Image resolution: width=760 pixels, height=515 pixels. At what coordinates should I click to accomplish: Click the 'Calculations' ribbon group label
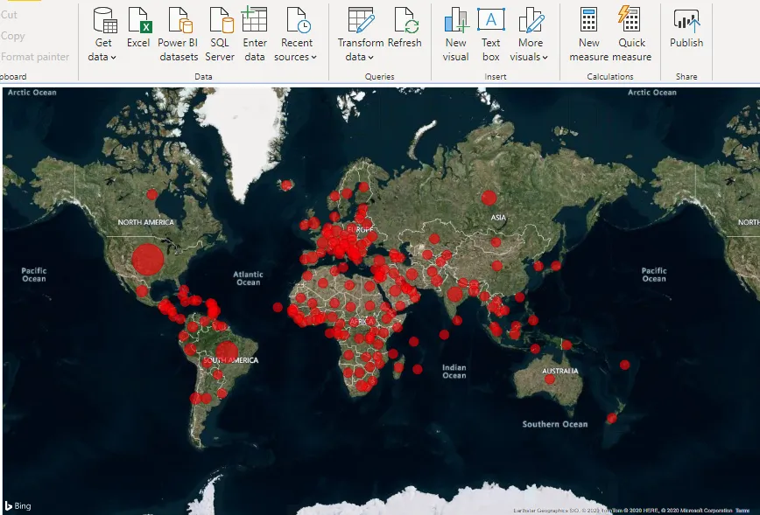click(x=609, y=76)
